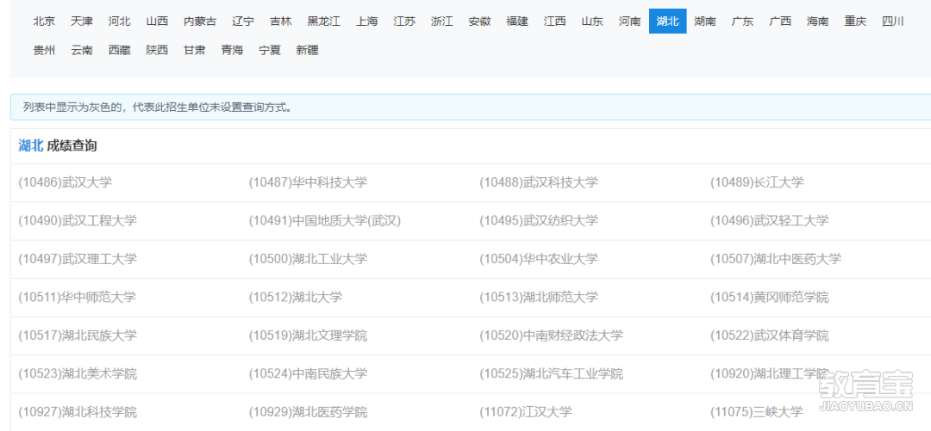Open (10487)华中科技大学 entry
The width and height of the screenshot is (931, 431).
pyautogui.click(x=308, y=182)
